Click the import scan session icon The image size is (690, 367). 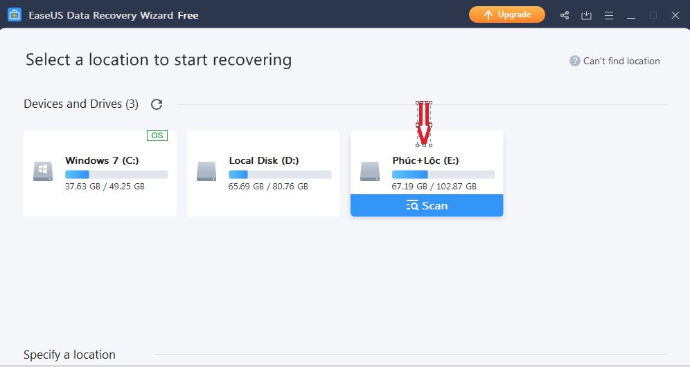586,15
